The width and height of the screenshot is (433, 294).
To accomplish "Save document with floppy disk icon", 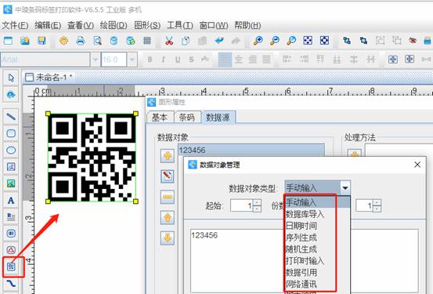I will 41,41.
